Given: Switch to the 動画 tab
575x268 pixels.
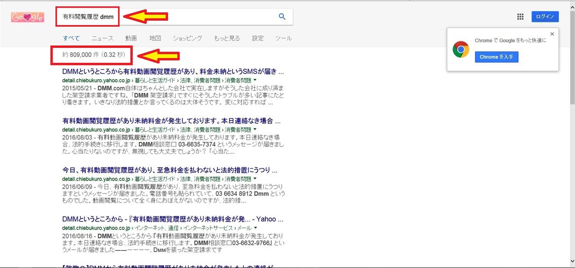Looking at the screenshot, I should (x=131, y=38).
